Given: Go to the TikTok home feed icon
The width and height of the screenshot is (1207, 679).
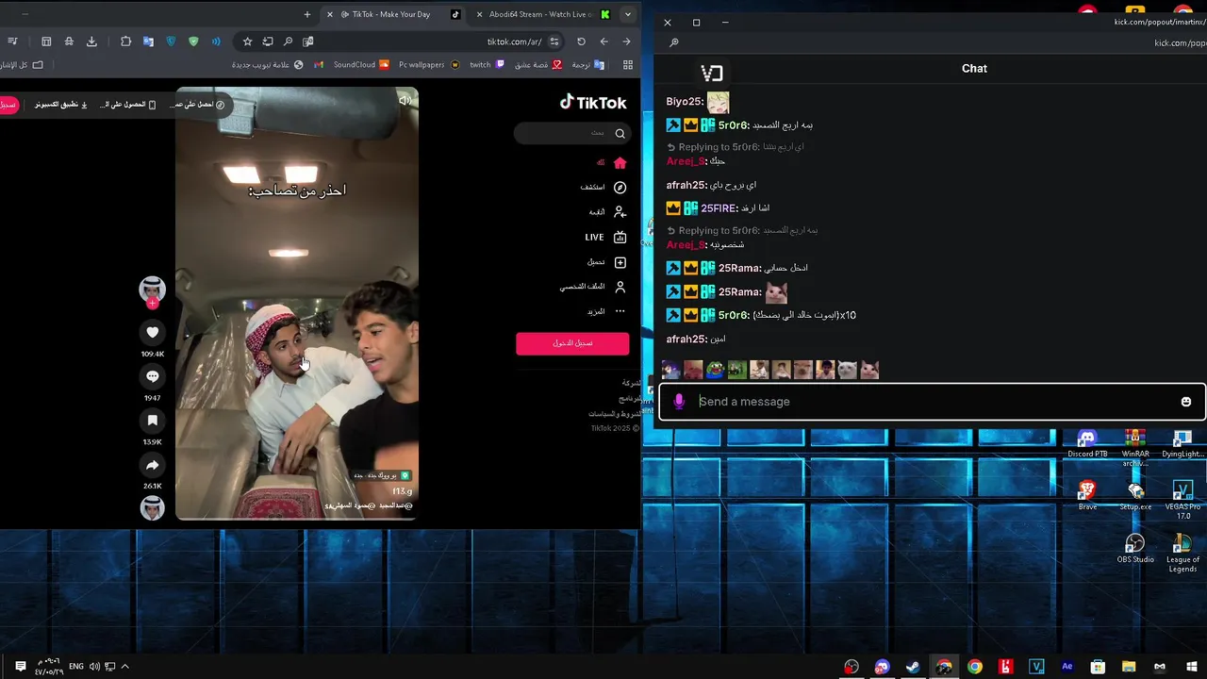Looking at the screenshot, I should tap(620, 162).
